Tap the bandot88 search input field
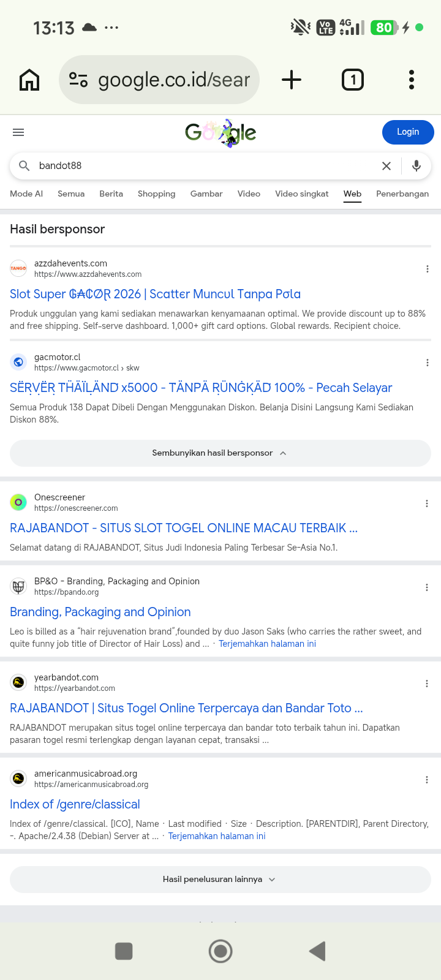441x980 pixels. tap(205, 166)
